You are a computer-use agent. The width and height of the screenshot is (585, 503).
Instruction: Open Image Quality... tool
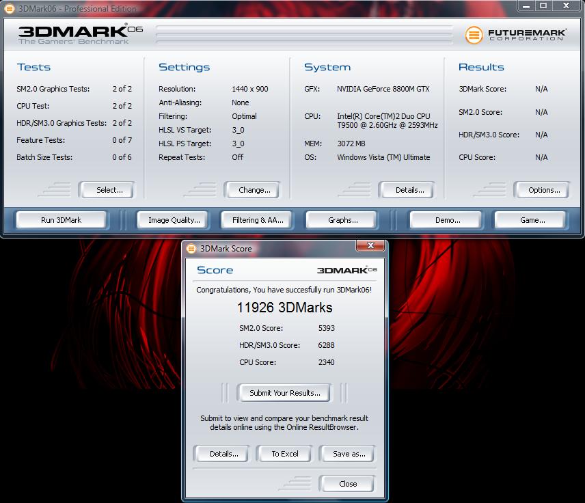point(174,220)
